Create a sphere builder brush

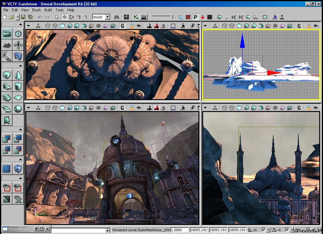coord(18,109)
